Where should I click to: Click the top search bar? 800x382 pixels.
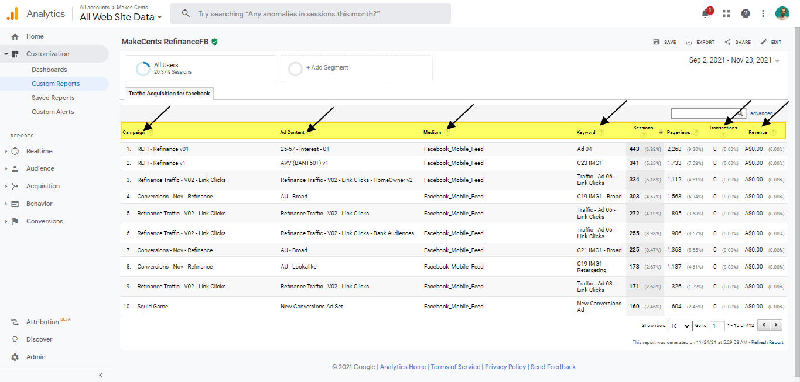[310, 13]
